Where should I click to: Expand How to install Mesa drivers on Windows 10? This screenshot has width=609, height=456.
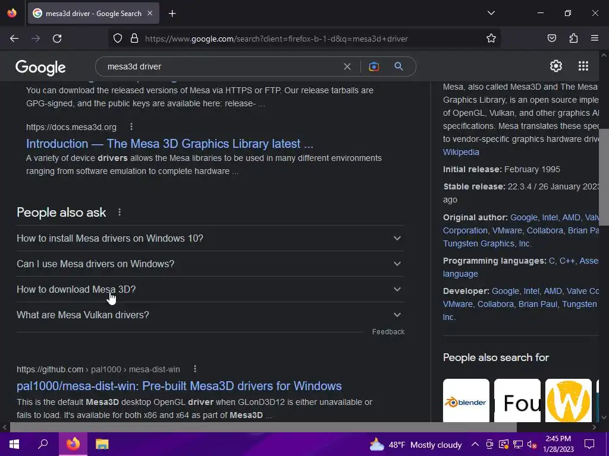(210, 238)
